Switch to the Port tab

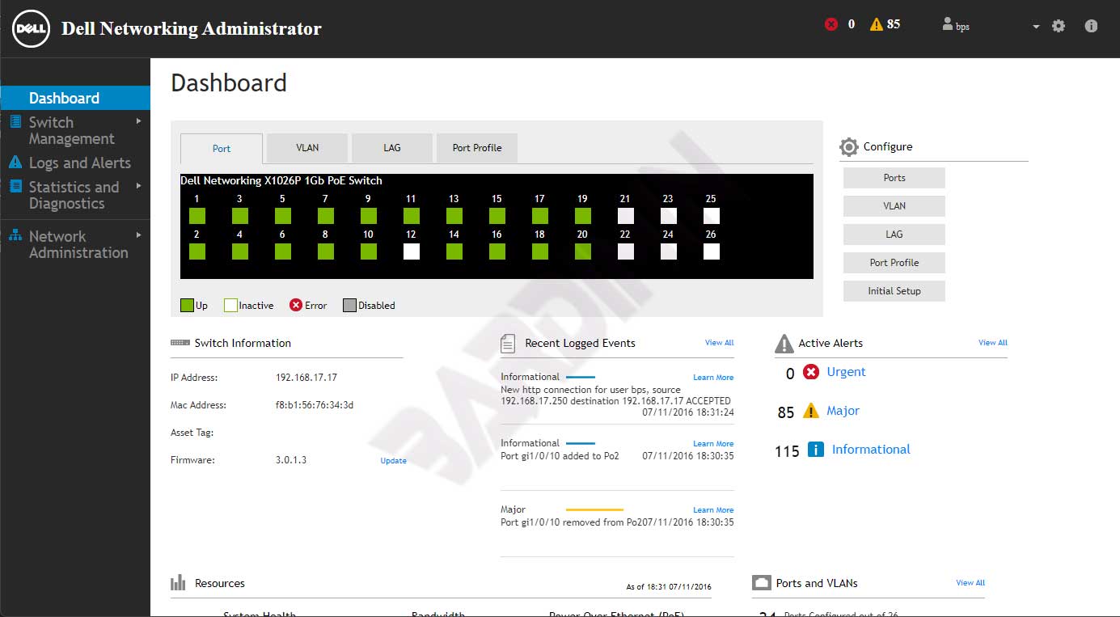(222, 149)
